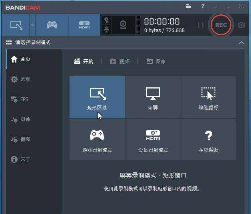251x214 pixels.
Task: Click the 0 bytes / 776.8GB storage text
Action: click(164, 30)
